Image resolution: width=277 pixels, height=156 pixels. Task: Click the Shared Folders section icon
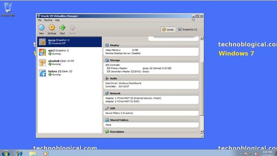pyautogui.click(x=107, y=120)
